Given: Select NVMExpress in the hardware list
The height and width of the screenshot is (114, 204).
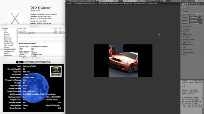Looking at the screenshot, I should click(x=8, y=55).
